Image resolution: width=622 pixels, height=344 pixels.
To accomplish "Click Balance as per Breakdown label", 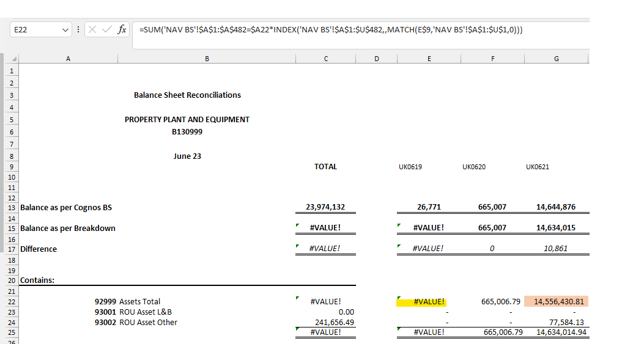I will pyautogui.click(x=68, y=229).
